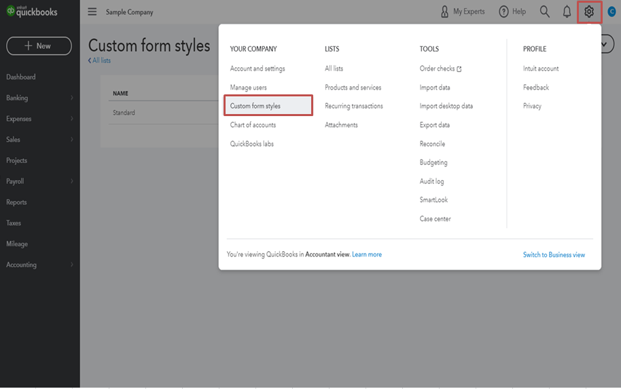Click the NAME column header
Screen dimensions: 621x389
(x=120, y=94)
